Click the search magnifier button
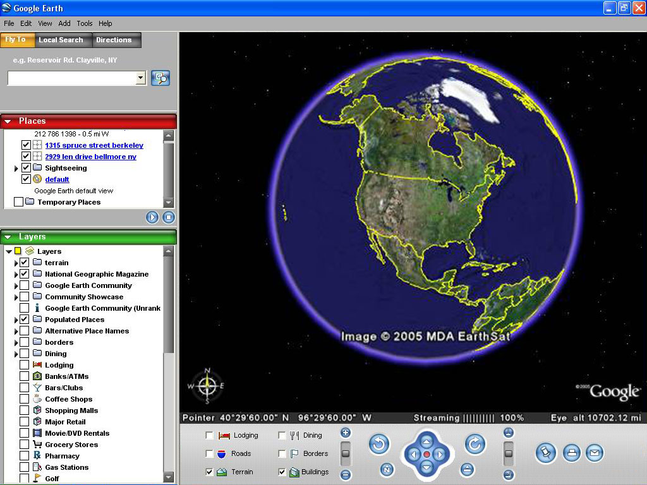 click(160, 78)
